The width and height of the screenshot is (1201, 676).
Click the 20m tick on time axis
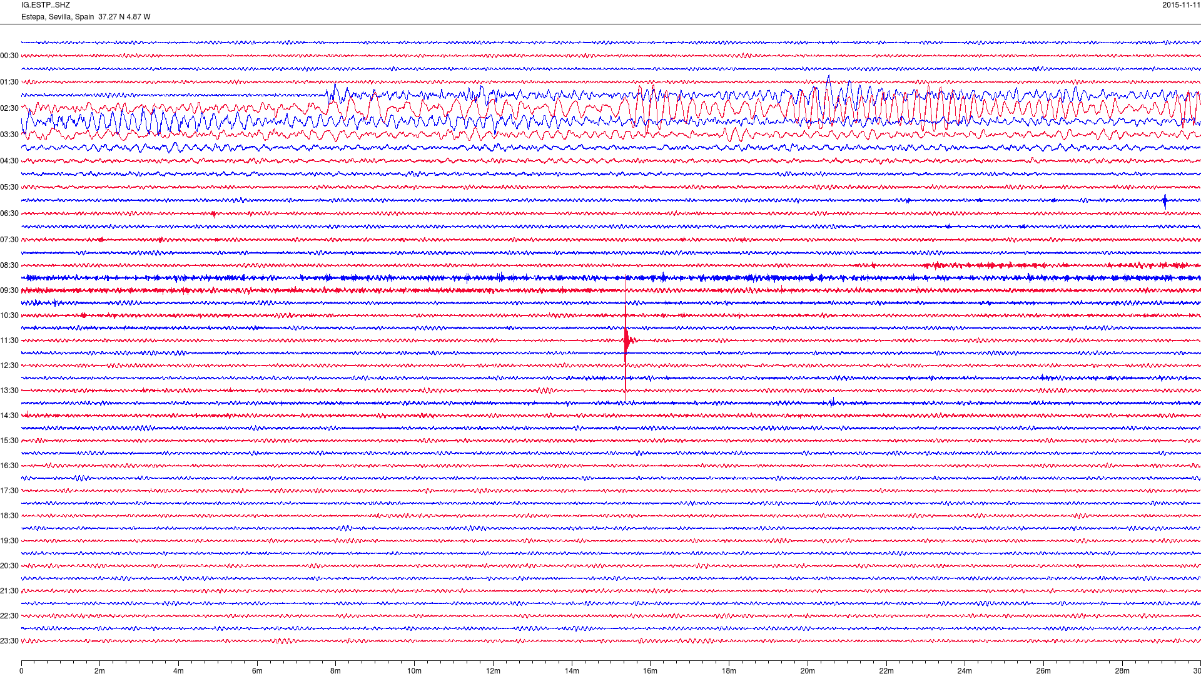808,671
